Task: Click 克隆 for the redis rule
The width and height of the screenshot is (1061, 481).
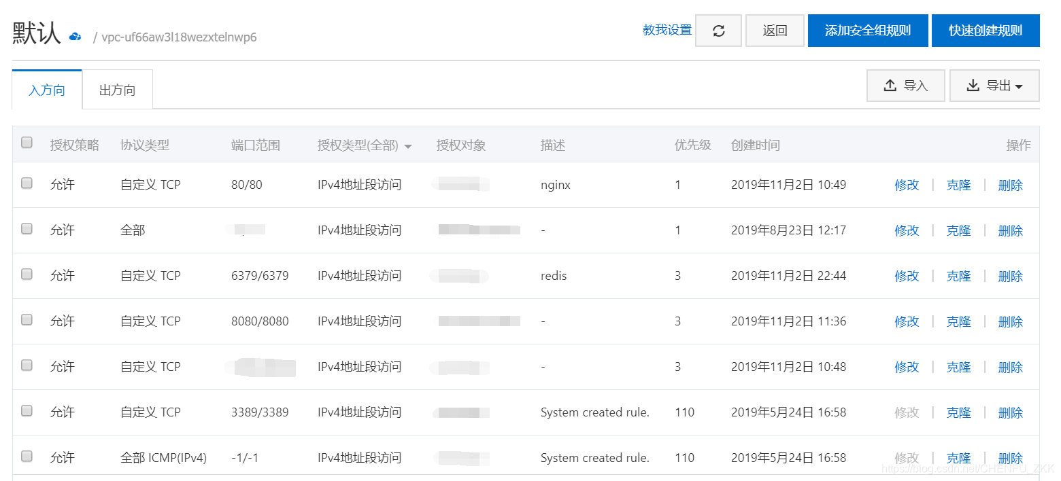Action: (958, 276)
